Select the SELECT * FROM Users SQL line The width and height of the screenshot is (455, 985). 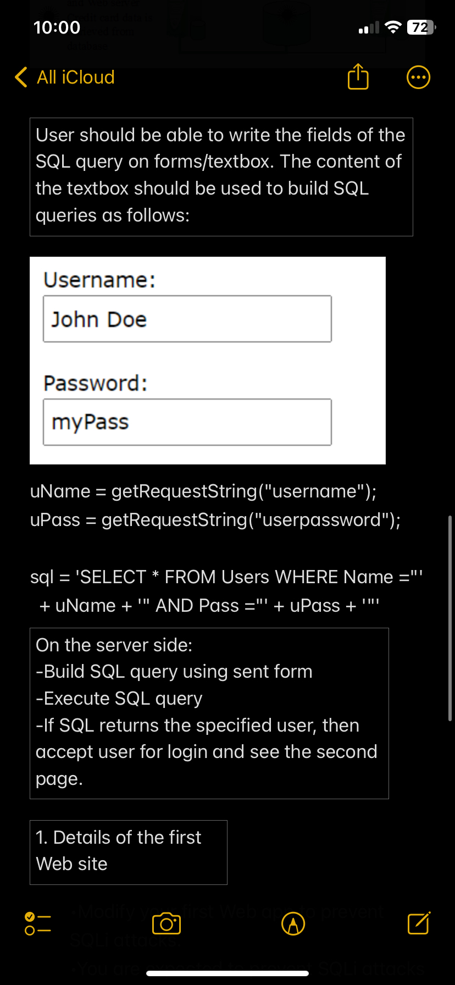(x=225, y=577)
